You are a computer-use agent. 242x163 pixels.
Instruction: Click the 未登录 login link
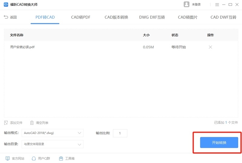point(196,5)
